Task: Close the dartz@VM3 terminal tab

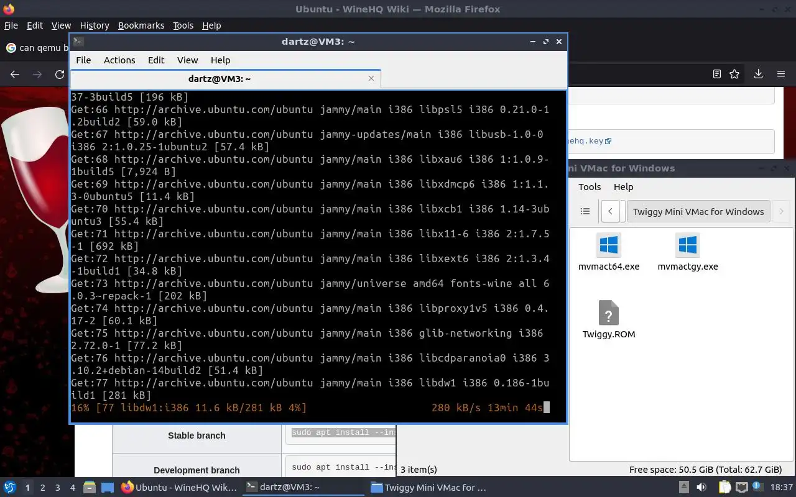Action: click(371, 78)
